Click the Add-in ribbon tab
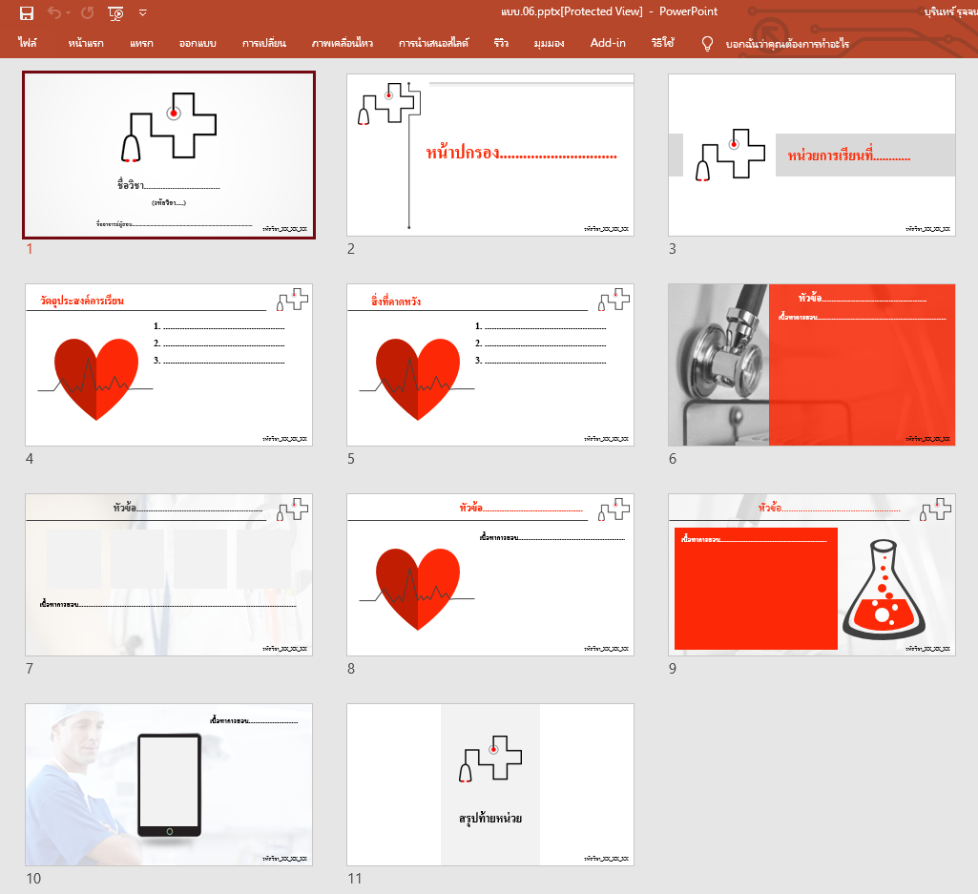The height and width of the screenshot is (894, 978). click(608, 43)
